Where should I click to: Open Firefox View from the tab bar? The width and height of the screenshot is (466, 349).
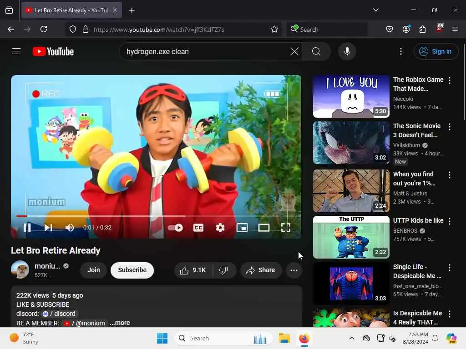tap(9, 10)
